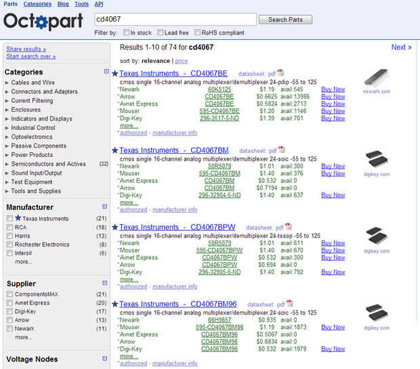Open the Categories navigation link
The height and width of the screenshot is (369, 420).
pos(37,4)
